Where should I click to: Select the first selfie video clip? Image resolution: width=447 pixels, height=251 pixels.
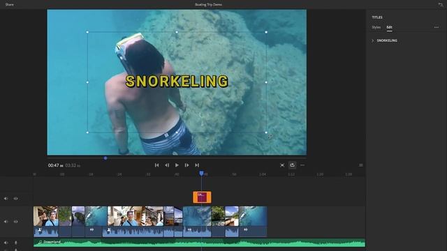[46, 216]
